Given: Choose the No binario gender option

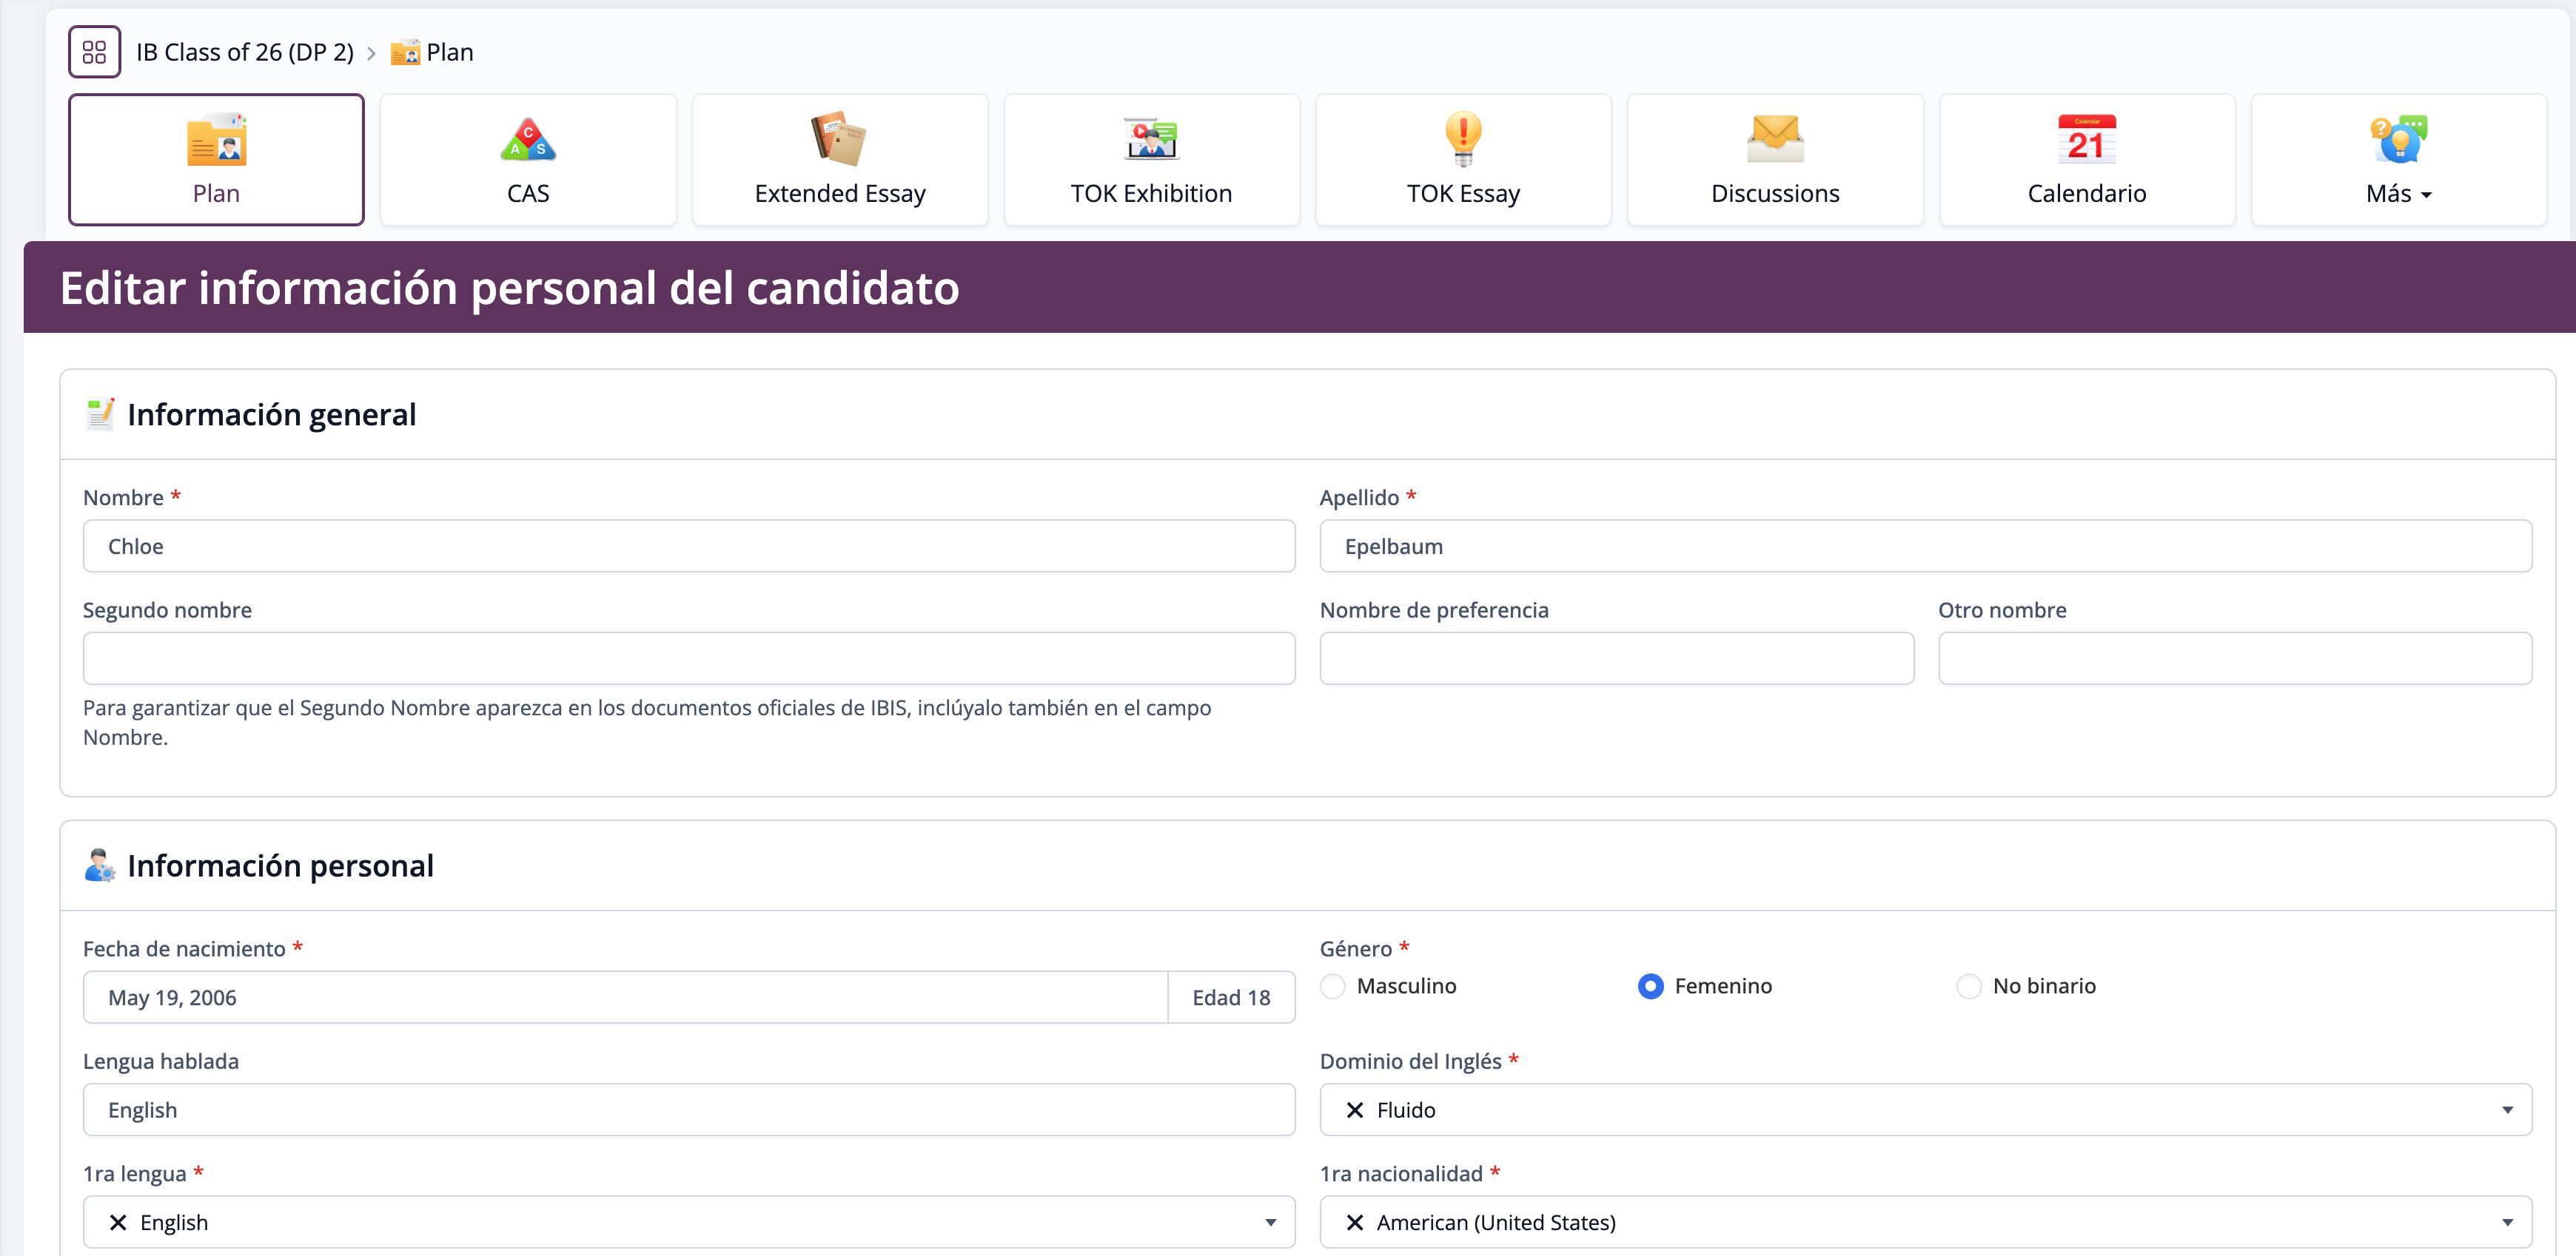Looking at the screenshot, I should [1969, 986].
